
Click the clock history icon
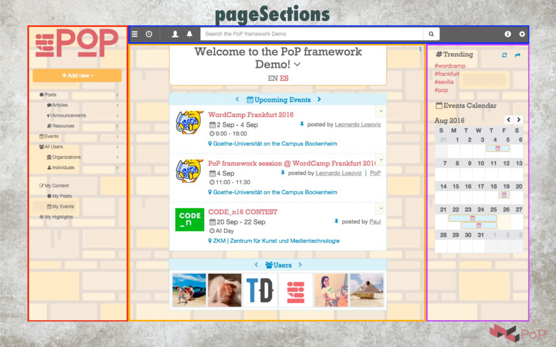pyautogui.click(x=149, y=34)
